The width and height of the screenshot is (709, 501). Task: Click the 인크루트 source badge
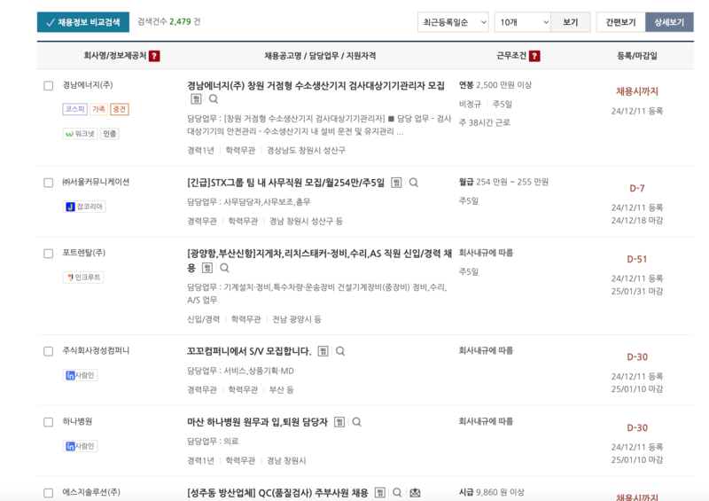[x=83, y=277]
